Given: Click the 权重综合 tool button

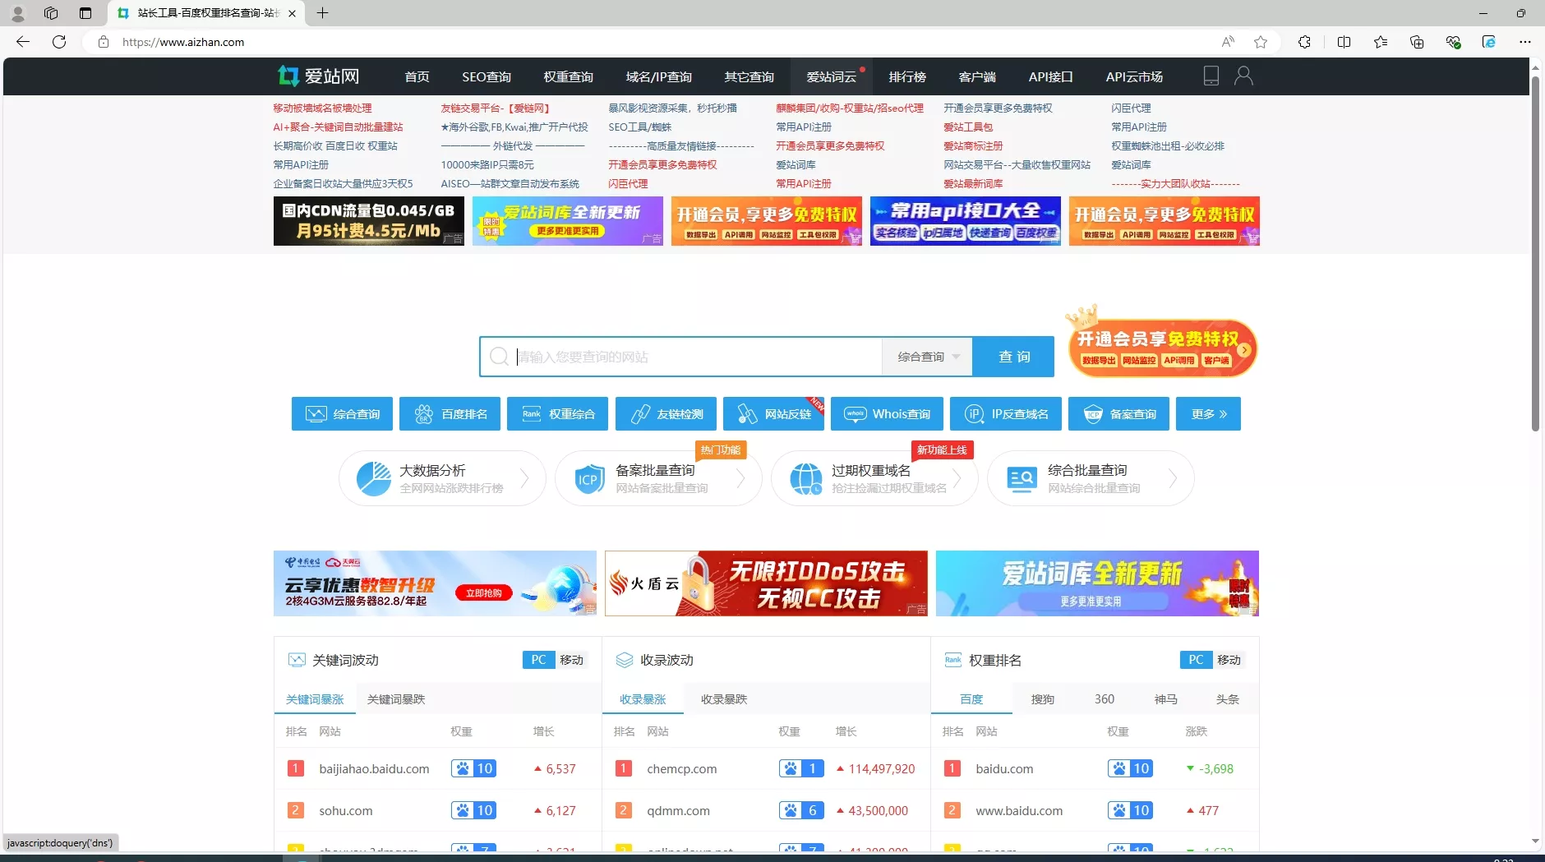Looking at the screenshot, I should point(557,413).
